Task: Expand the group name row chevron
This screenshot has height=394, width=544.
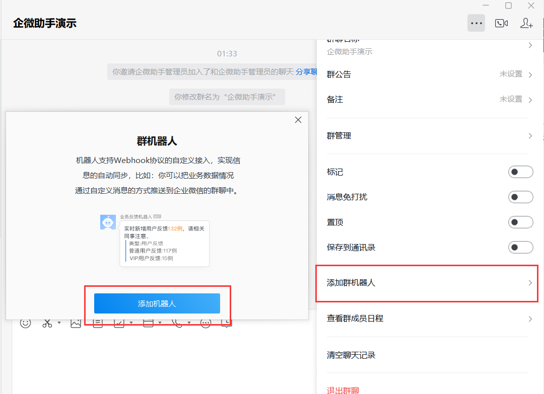Action: [530, 45]
